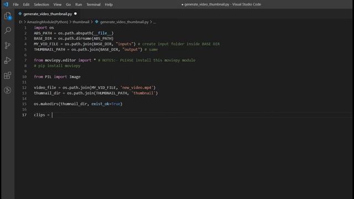Click the unsaved dot on the editor tab
354x199 pixels.
tap(75, 14)
